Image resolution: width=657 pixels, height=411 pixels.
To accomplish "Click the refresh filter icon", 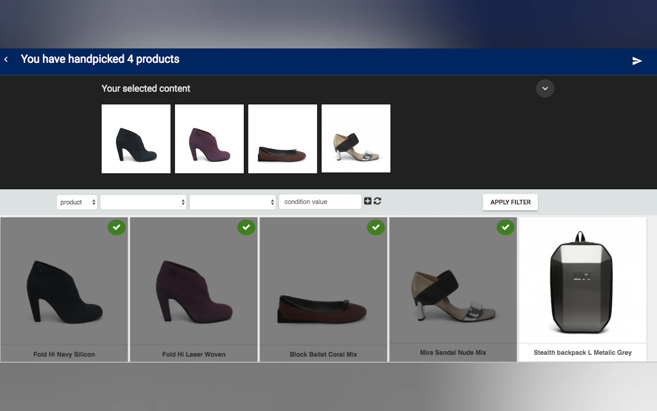I will point(377,201).
